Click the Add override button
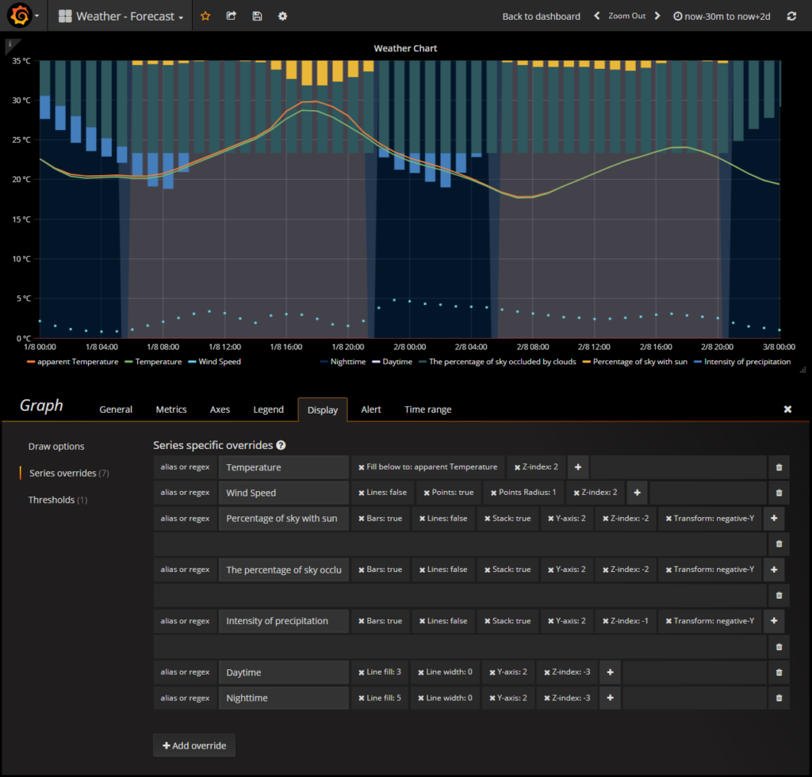 click(194, 745)
